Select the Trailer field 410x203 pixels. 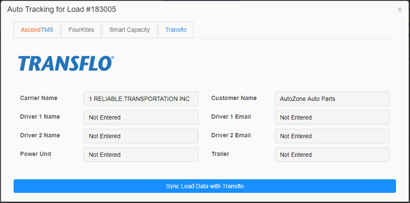pyautogui.click(x=332, y=155)
